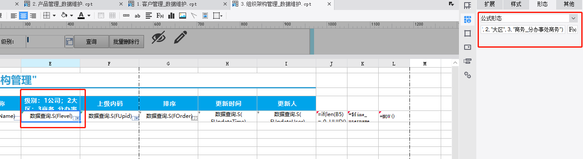Insert a data column element
Viewport: 583px width, 159px height.
click(x=126, y=16)
